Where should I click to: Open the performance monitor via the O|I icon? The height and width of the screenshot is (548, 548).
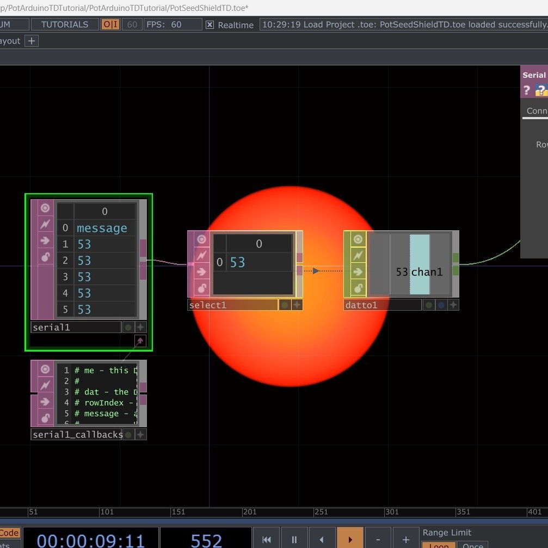[110, 24]
